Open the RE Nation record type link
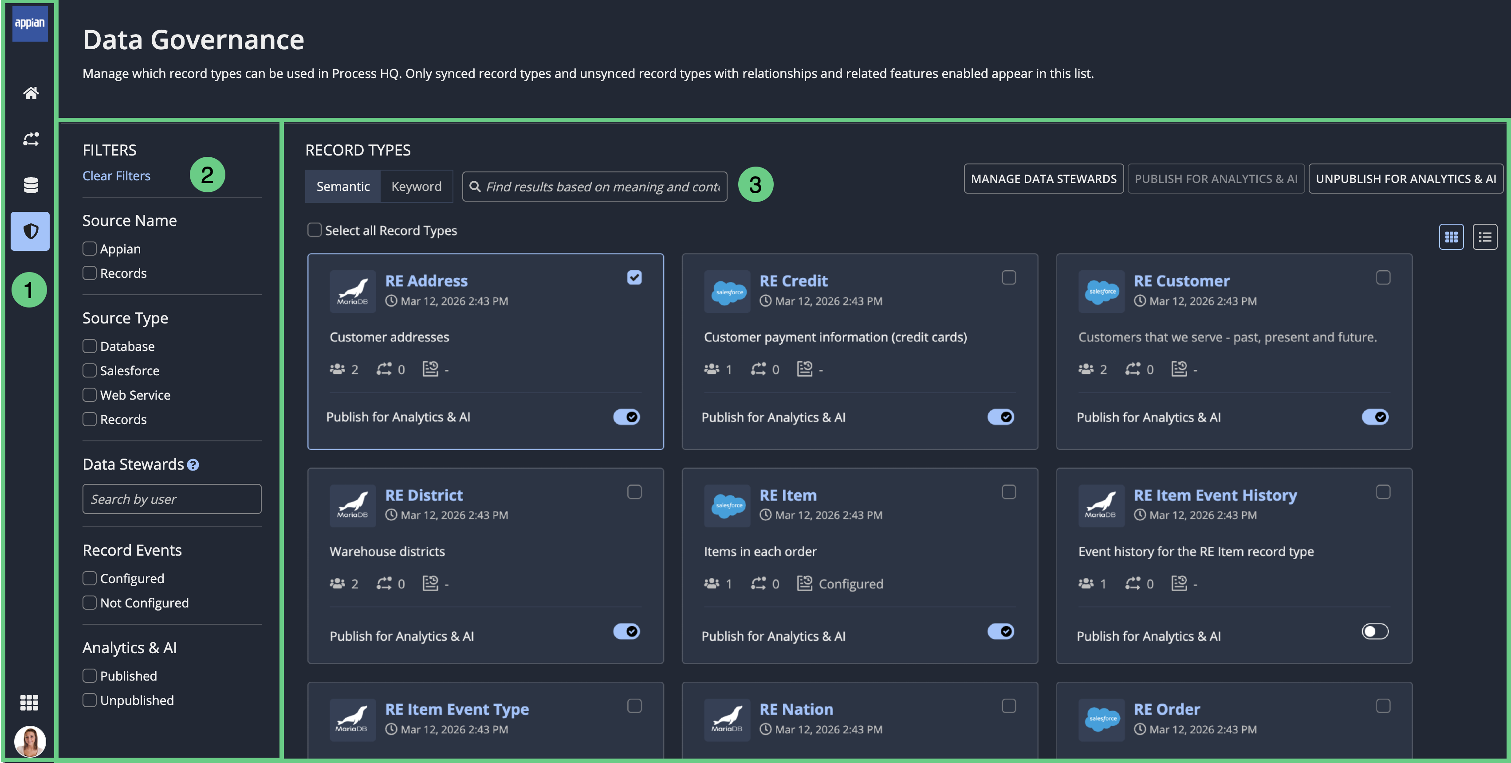1511x763 pixels. 796,709
